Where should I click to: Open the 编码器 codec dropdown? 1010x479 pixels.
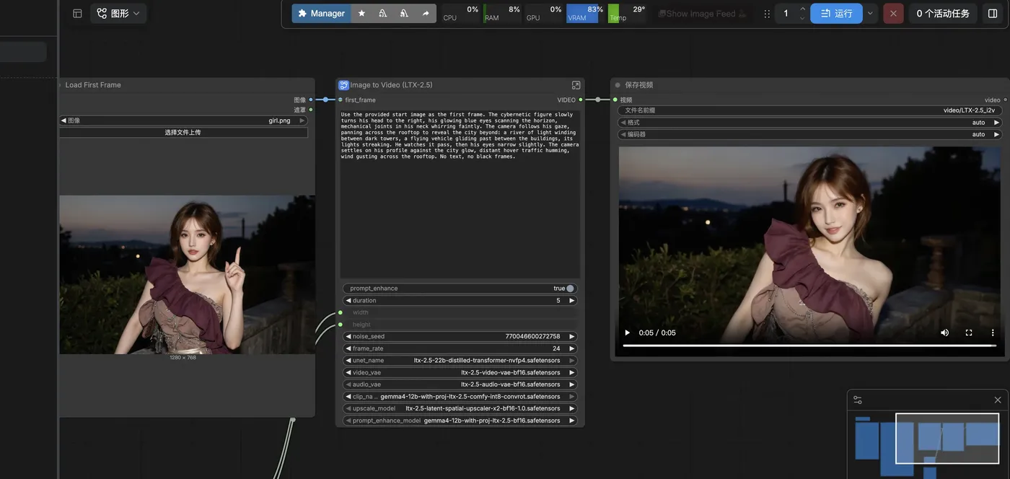tap(810, 134)
